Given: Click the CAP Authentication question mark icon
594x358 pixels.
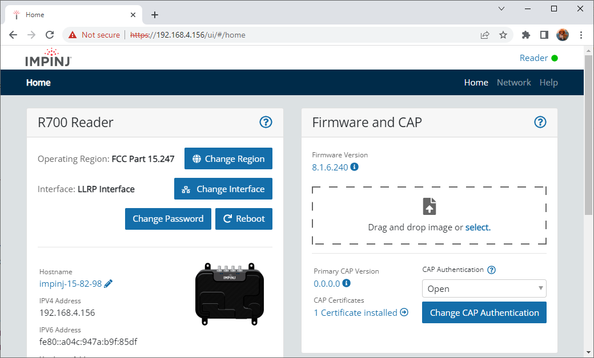Looking at the screenshot, I should coord(492,270).
